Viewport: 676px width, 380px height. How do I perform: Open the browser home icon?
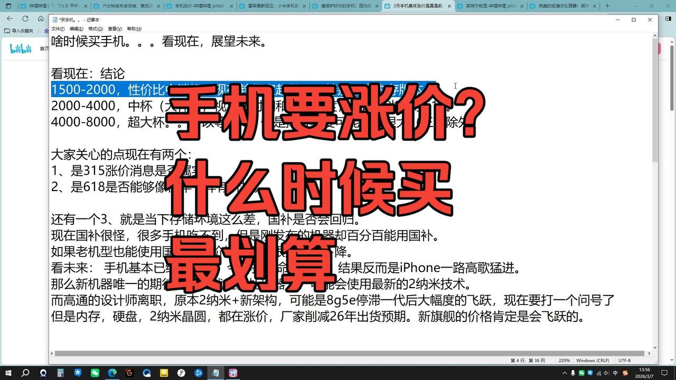click(x=41, y=18)
